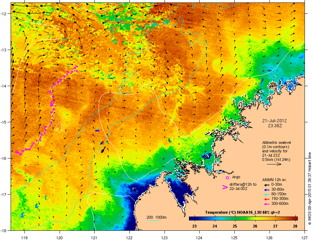Click the cyan isobath line under '200 1000m'
This screenshot has height=241, width=312.
[154, 221]
